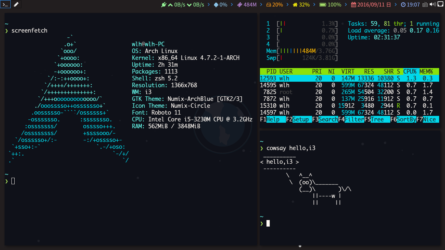The height and width of the screenshot is (250, 445).
Task: Click the cowsay hello,i3 command
Action: pyautogui.click(x=291, y=148)
